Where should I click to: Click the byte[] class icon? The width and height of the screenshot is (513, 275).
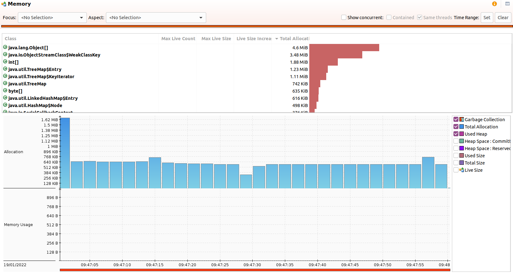[x=5, y=91]
